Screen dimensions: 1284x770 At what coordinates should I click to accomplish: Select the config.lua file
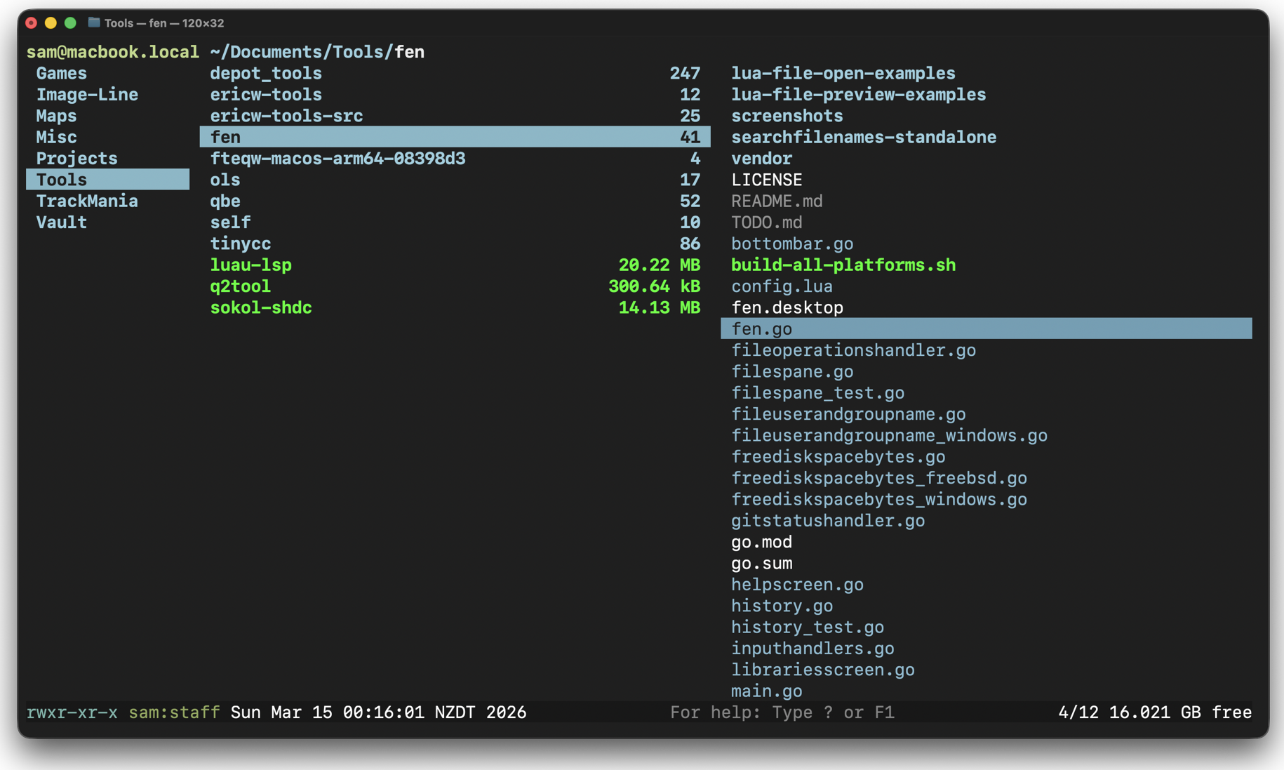(782, 286)
